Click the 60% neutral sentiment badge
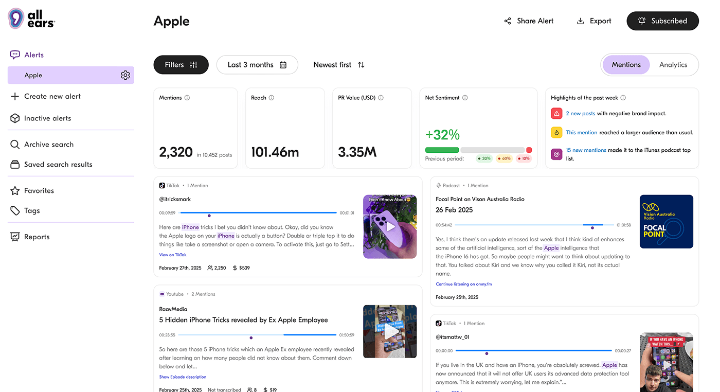The image size is (720, 392). [504, 158]
